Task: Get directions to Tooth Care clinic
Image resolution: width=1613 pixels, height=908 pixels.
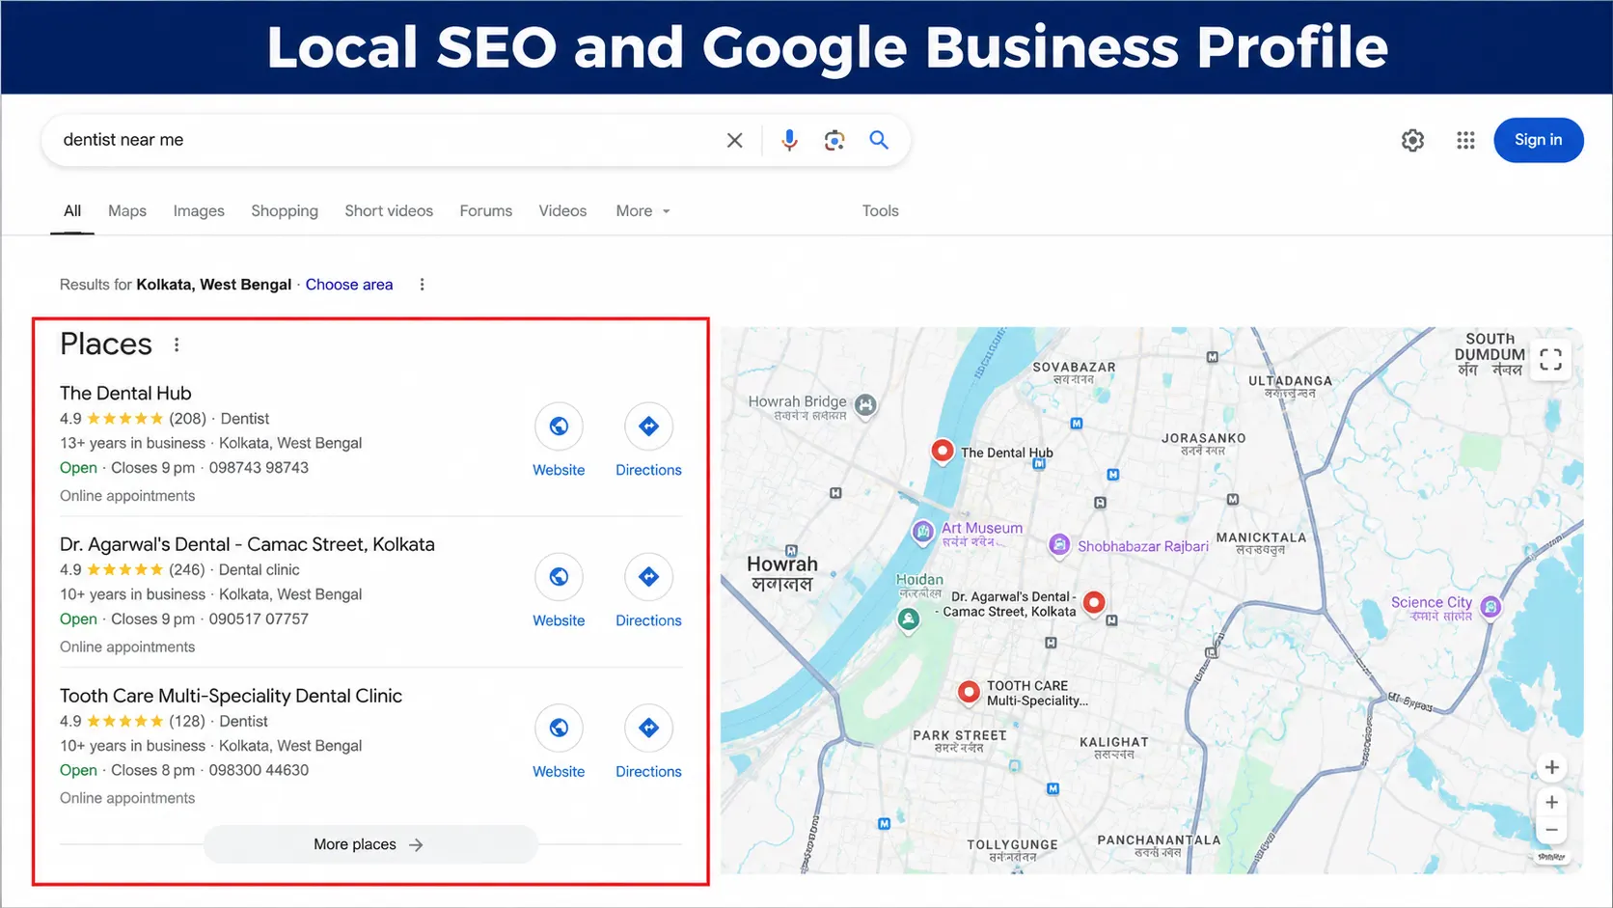Action: click(x=648, y=729)
